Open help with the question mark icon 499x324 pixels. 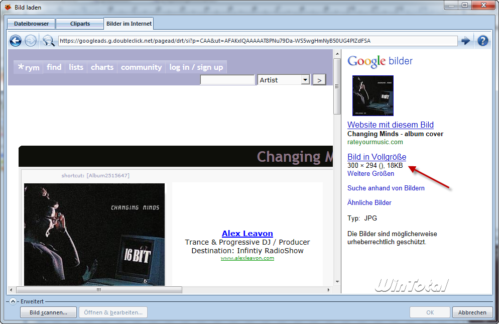click(483, 41)
